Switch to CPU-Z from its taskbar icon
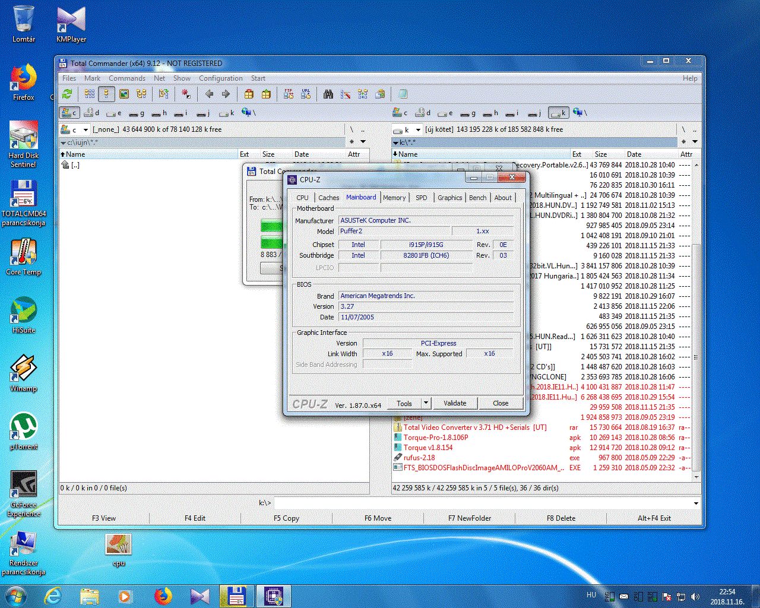This screenshot has width=760, height=608. (274, 596)
